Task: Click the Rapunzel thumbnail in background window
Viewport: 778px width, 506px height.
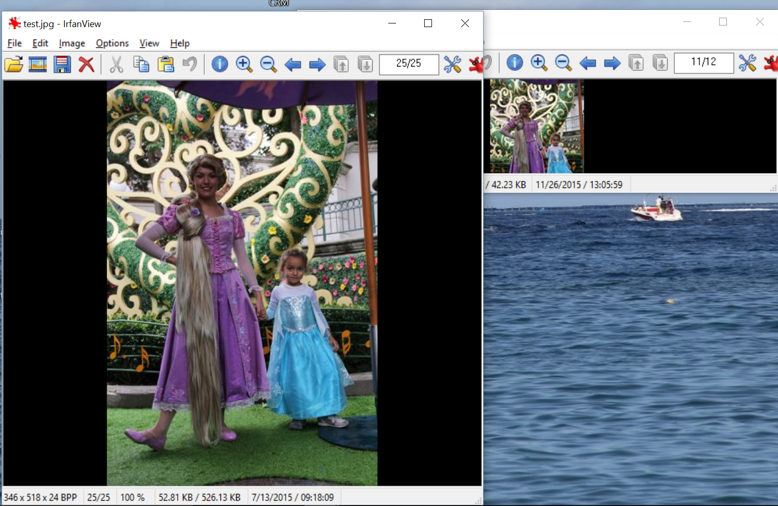Action: [536, 126]
